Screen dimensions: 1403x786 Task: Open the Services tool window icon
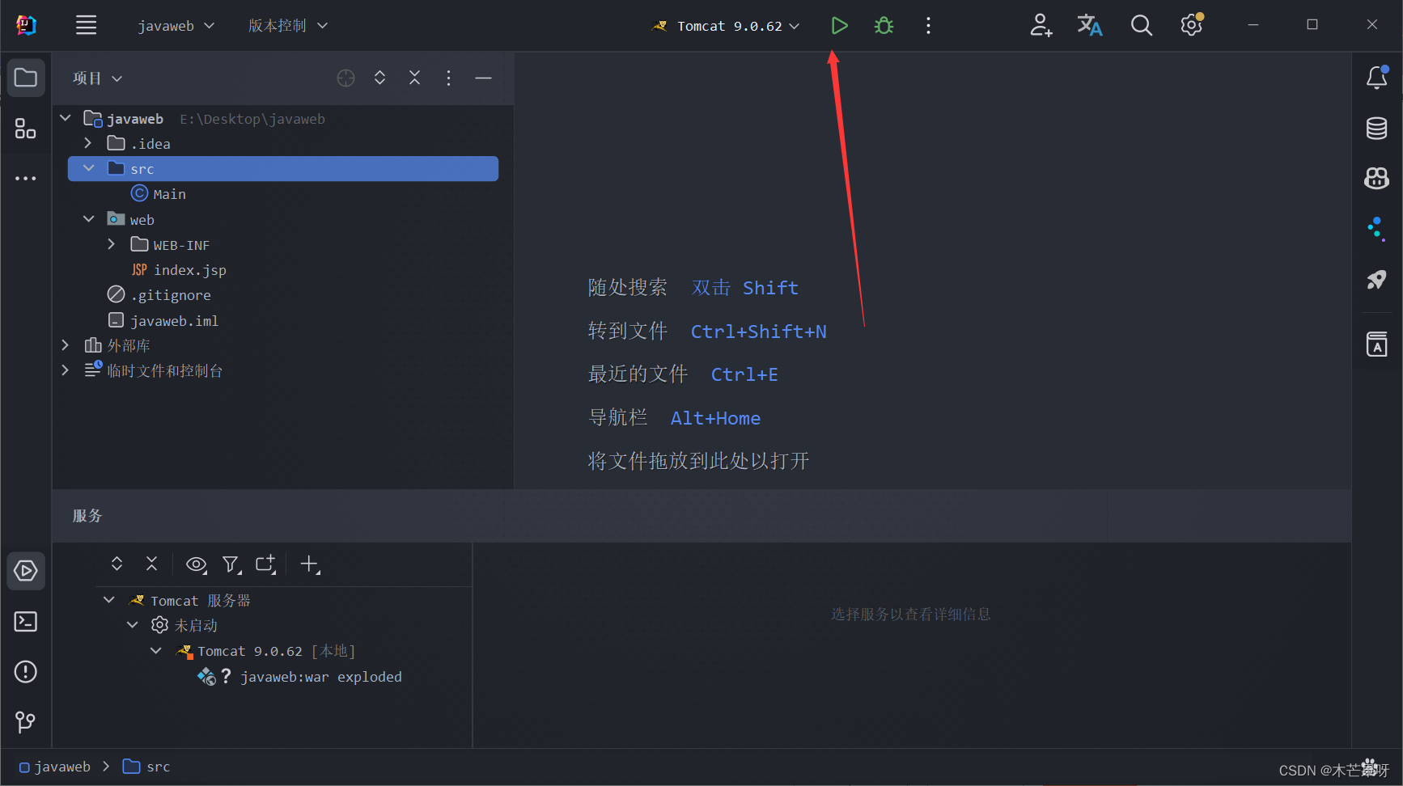(x=26, y=571)
